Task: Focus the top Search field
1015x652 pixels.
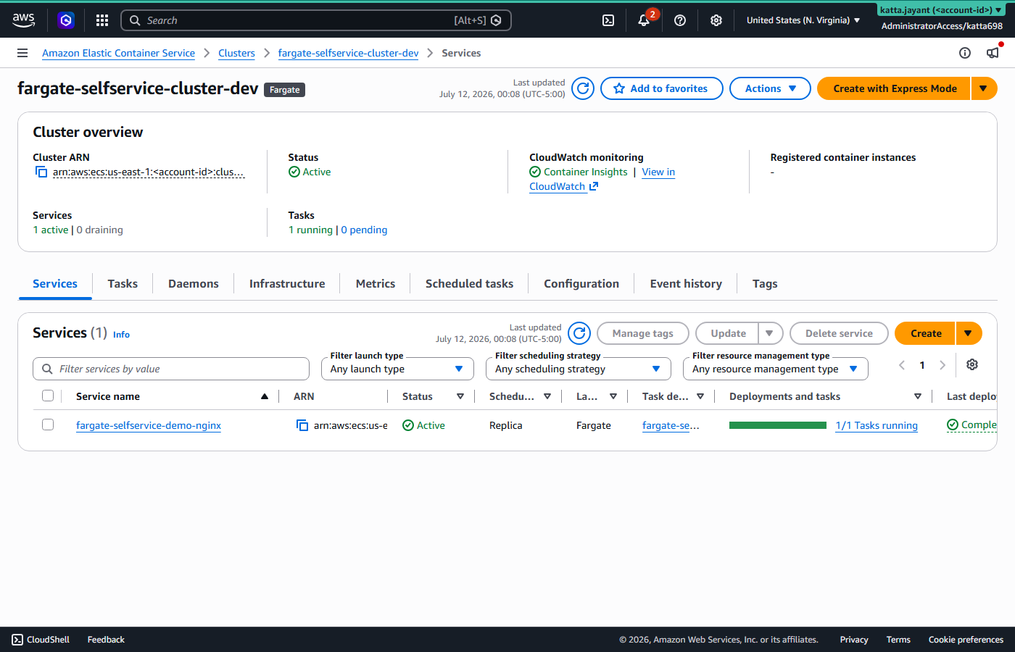Action: (316, 20)
